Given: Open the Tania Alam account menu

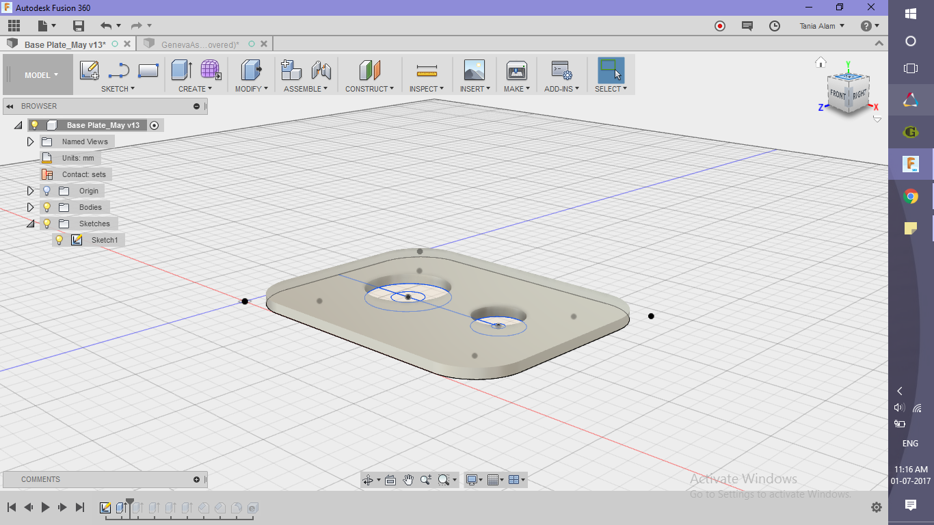Looking at the screenshot, I should coord(822,26).
